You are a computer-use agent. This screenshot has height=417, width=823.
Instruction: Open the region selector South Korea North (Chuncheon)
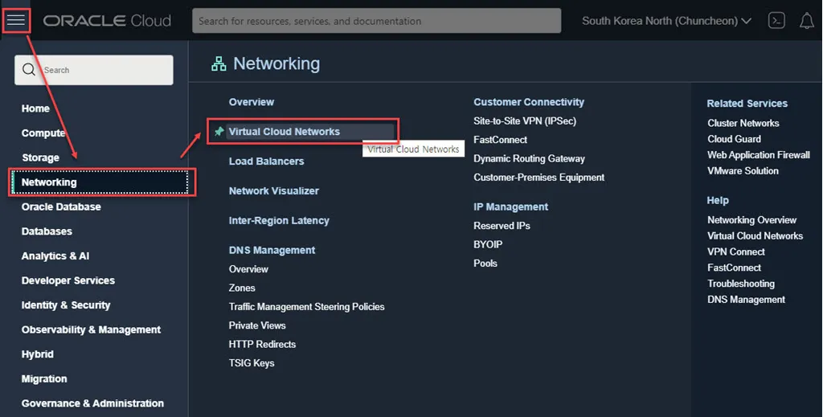(x=666, y=21)
